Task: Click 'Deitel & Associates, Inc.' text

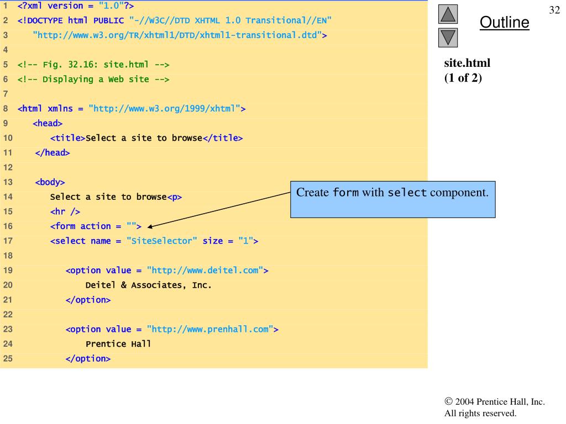Action: click(148, 285)
